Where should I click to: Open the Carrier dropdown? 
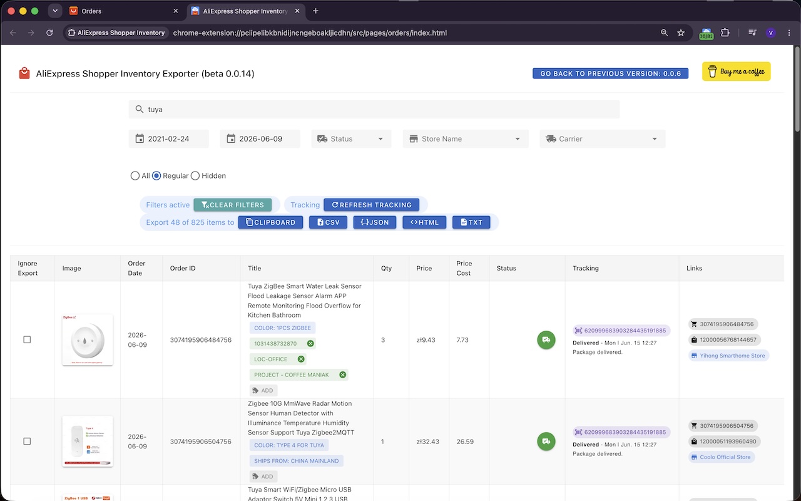603,139
